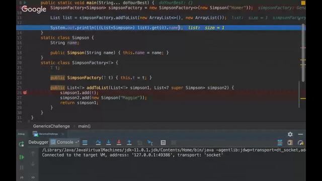Close the GenericsChallenge debug session tab

(62, 134)
